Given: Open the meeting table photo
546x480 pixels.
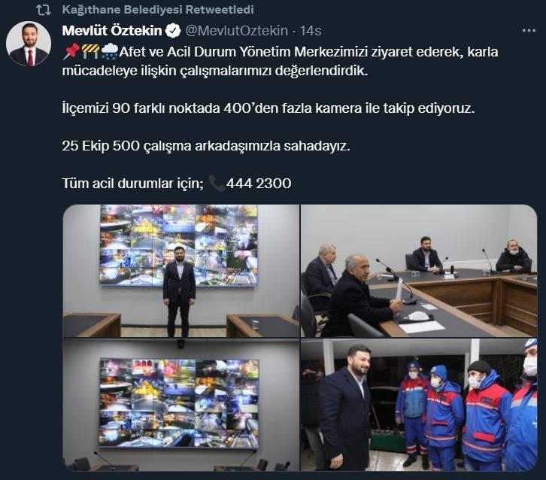Looking at the screenshot, I should click(x=419, y=271).
